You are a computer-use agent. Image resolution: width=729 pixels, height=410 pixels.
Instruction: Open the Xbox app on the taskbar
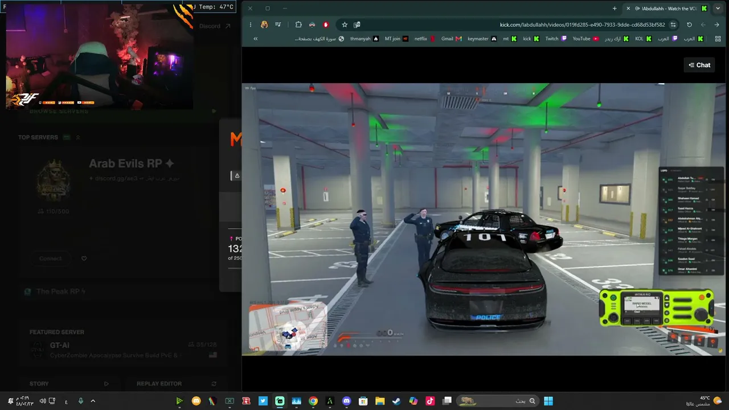[230, 401]
